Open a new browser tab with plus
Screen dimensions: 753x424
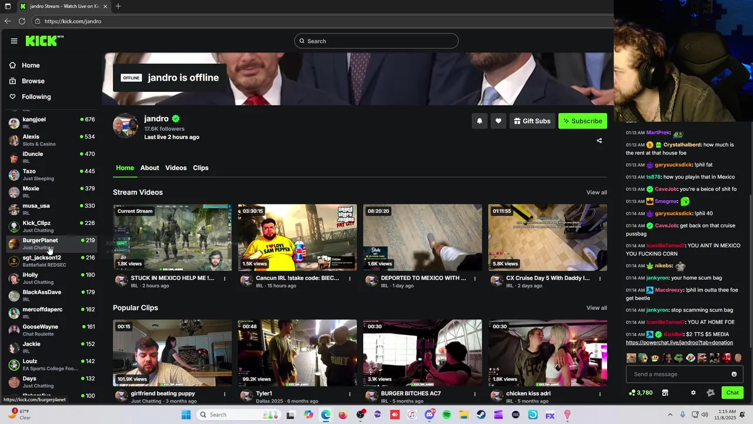(x=118, y=6)
